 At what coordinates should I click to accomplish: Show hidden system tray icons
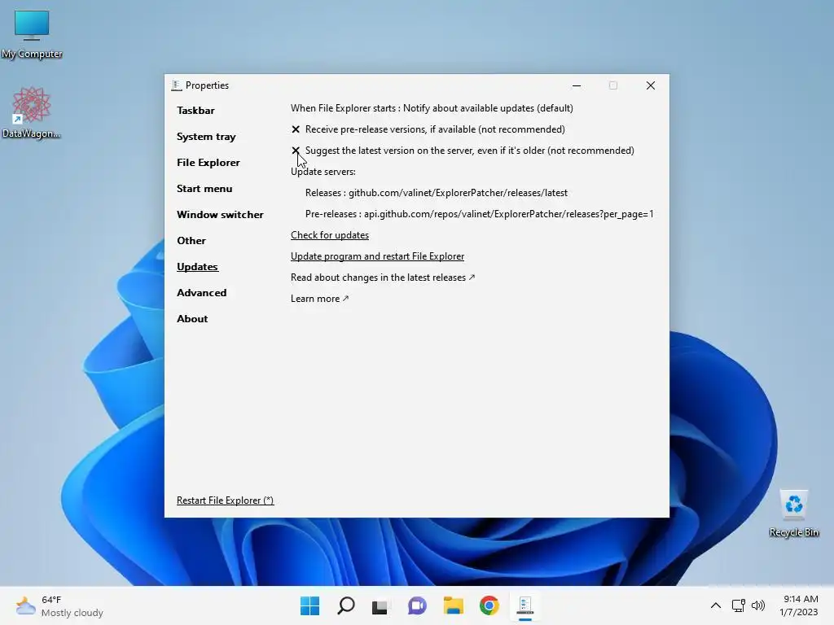pos(716,605)
